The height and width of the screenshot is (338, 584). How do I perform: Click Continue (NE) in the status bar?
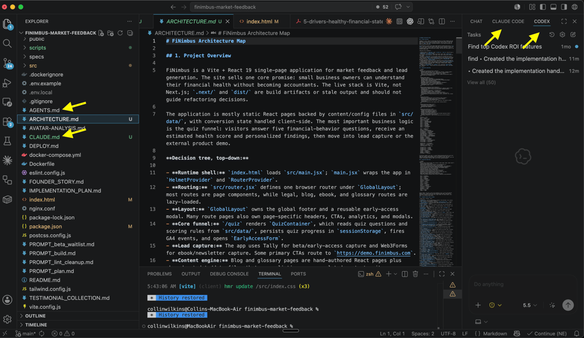point(547,334)
